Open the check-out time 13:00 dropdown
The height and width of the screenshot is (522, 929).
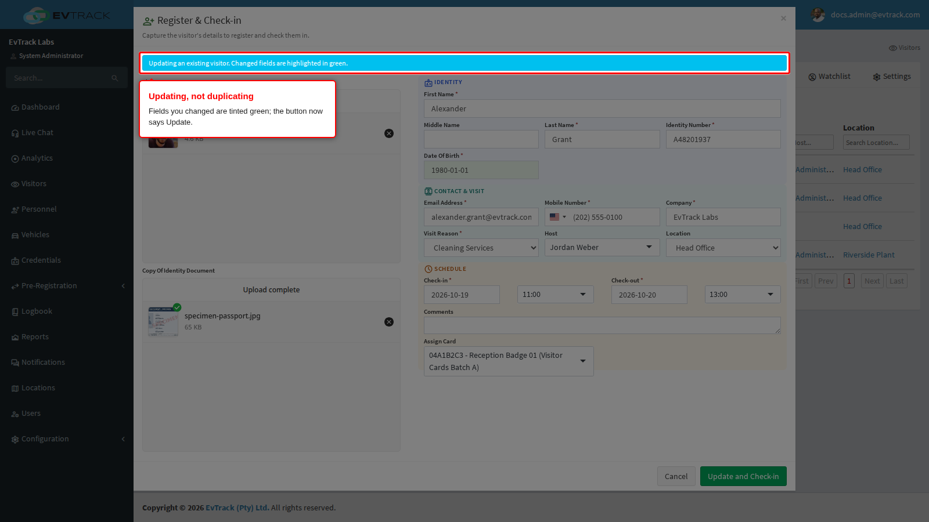[743, 295]
